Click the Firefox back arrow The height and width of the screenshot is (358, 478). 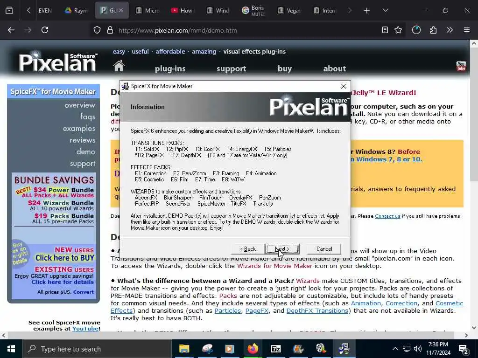click(x=11, y=30)
